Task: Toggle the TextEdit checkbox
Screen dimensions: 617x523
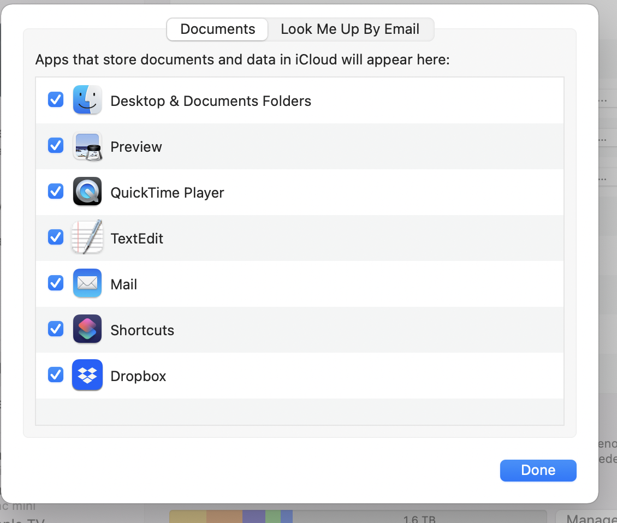Action: coord(56,237)
